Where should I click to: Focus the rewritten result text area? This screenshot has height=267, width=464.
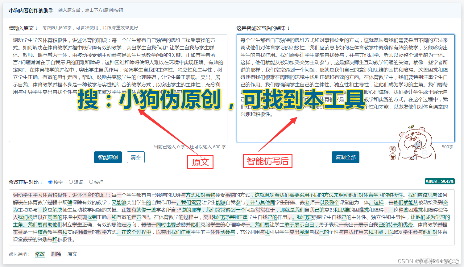346,88
